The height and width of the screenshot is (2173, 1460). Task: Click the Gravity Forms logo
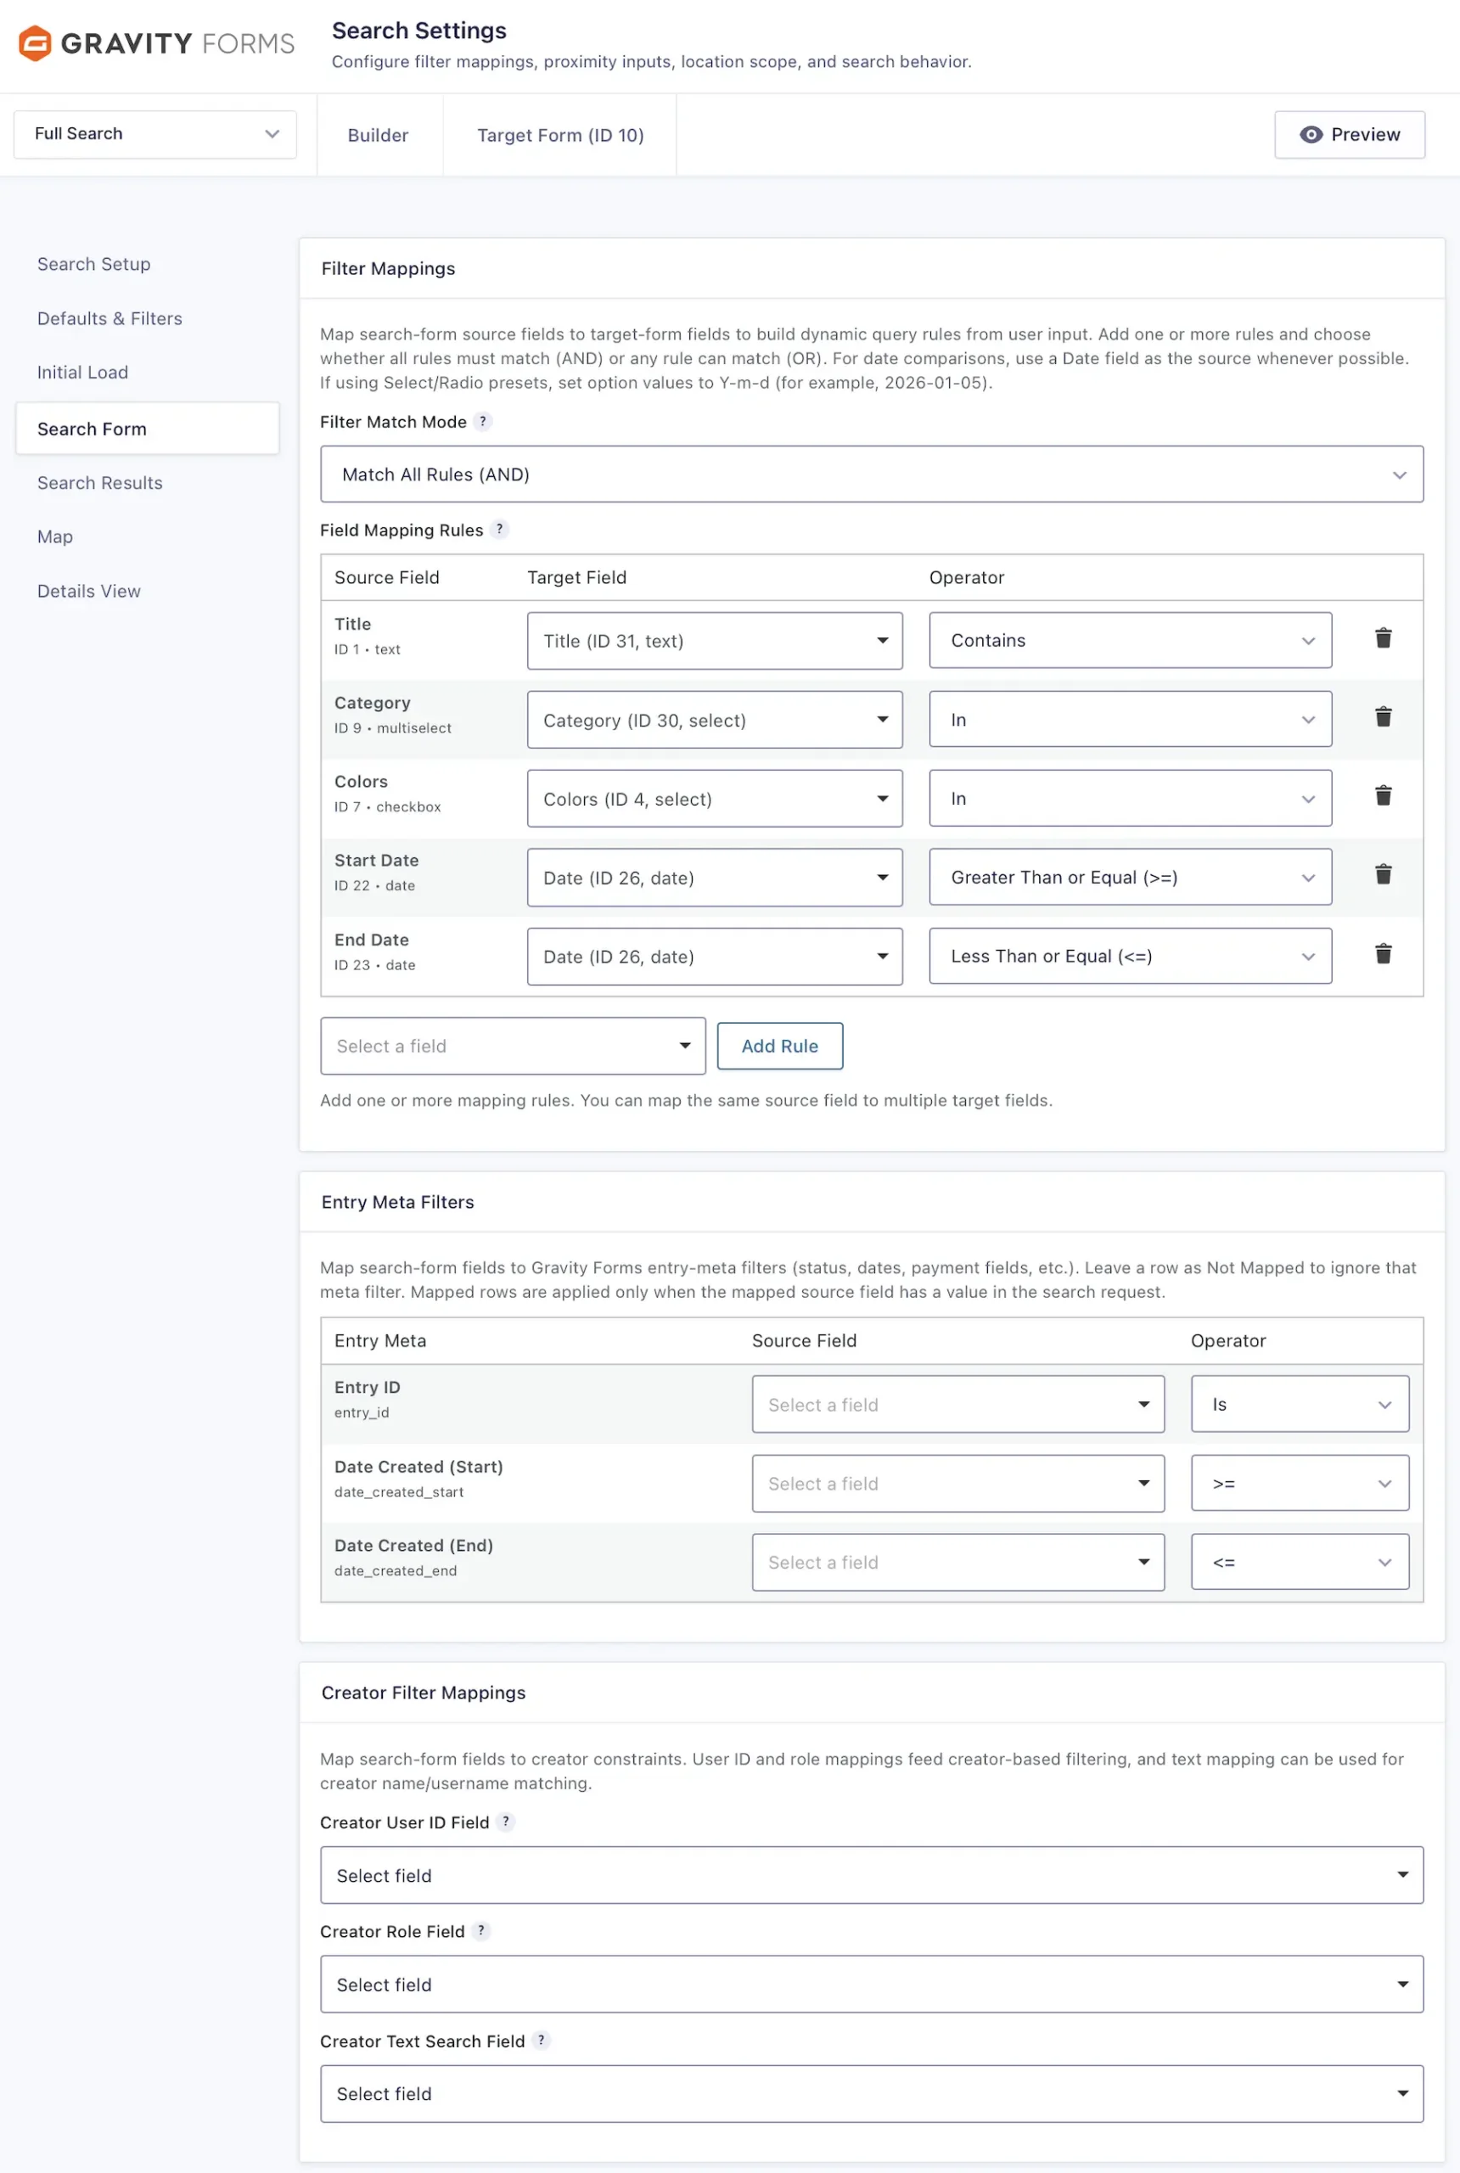click(x=156, y=44)
